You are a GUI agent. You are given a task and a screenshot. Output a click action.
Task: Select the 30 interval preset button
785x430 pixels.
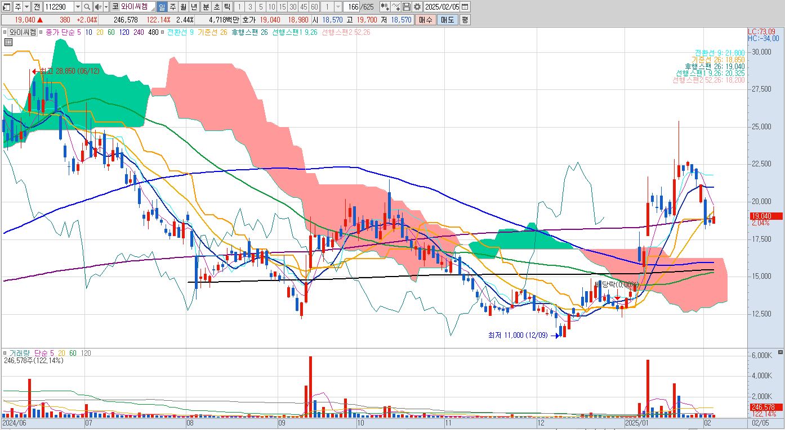(x=293, y=7)
